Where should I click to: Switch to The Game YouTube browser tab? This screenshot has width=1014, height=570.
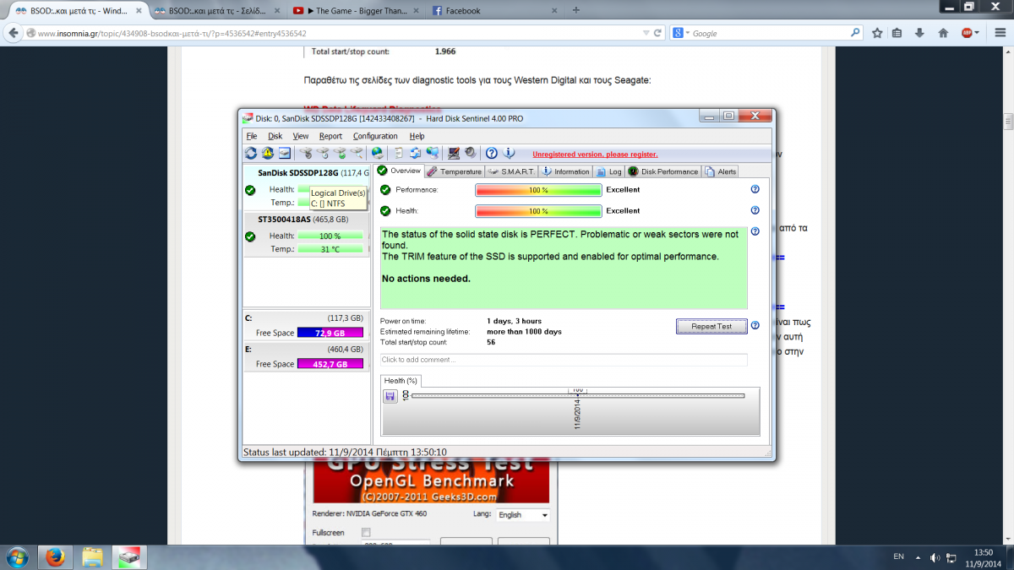355,11
